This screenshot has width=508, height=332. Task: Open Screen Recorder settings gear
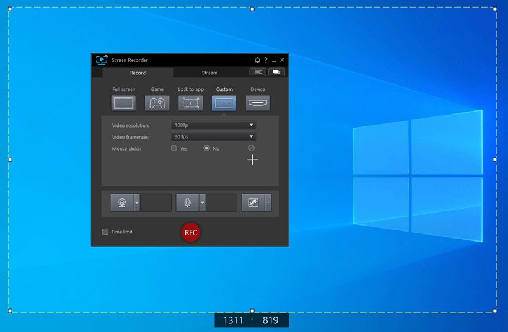[x=257, y=60]
